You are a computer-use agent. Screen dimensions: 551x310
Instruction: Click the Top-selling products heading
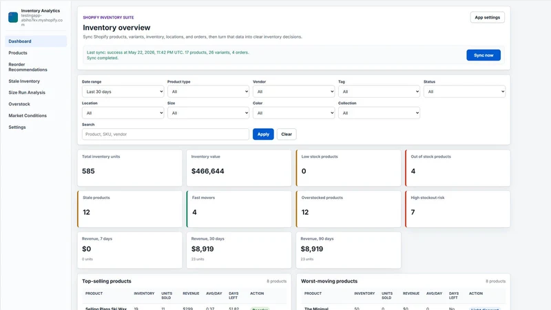107,281
